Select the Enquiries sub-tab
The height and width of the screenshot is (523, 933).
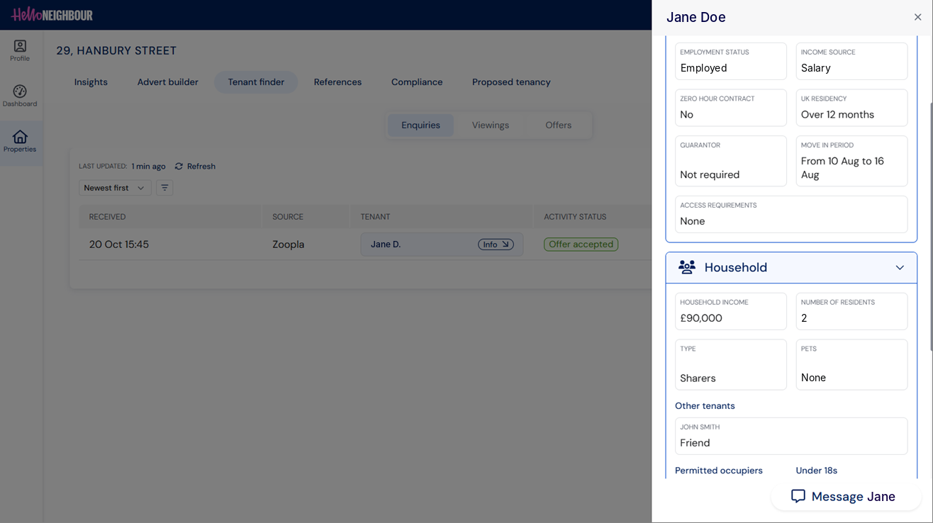(x=421, y=125)
